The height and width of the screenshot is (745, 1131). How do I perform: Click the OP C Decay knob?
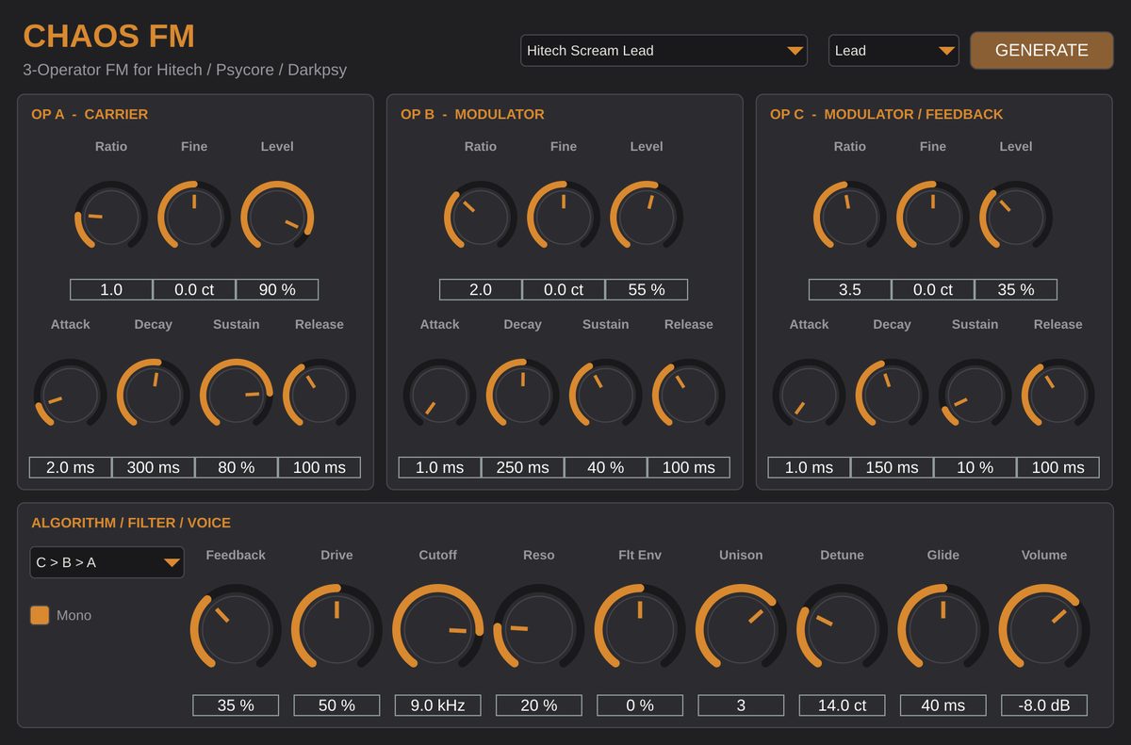pyautogui.click(x=892, y=395)
